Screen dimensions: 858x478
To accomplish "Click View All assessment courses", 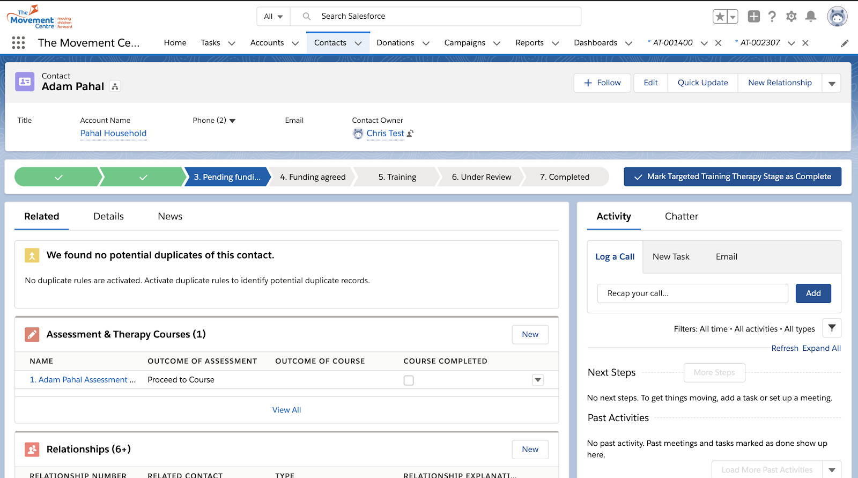I will pyautogui.click(x=286, y=410).
